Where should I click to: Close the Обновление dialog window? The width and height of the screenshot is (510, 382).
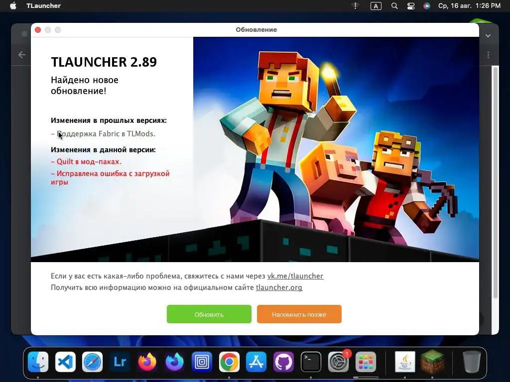pos(38,30)
